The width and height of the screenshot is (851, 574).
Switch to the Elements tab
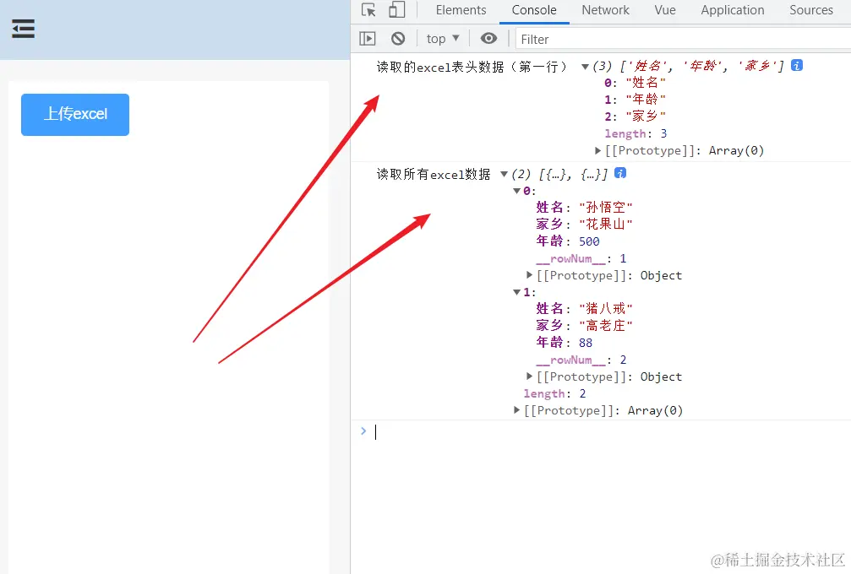coord(461,10)
